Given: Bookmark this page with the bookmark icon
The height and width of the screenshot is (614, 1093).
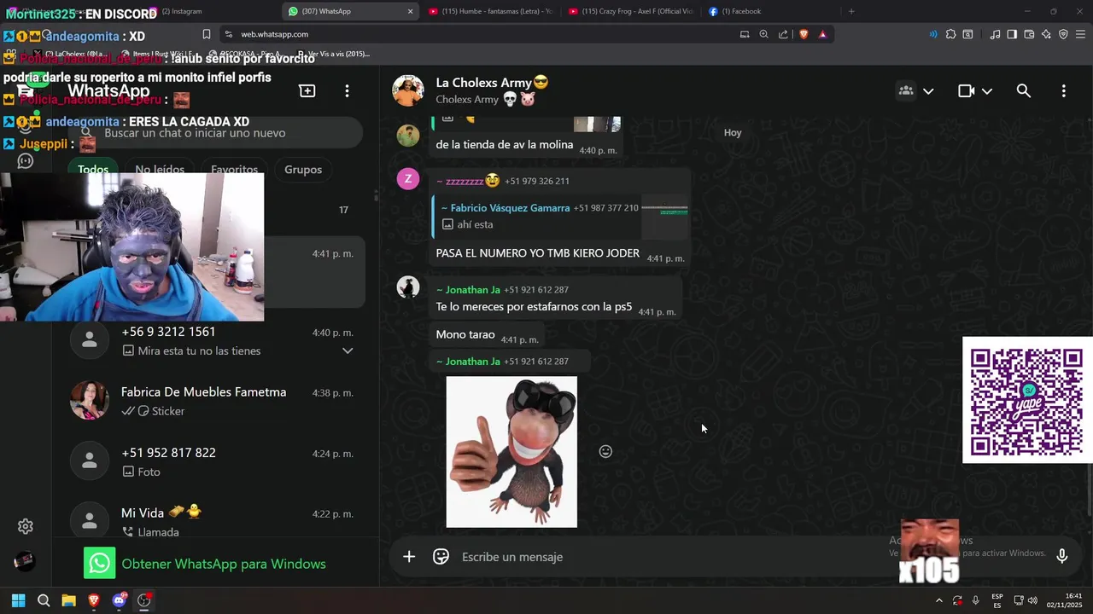Looking at the screenshot, I should click(x=206, y=34).
